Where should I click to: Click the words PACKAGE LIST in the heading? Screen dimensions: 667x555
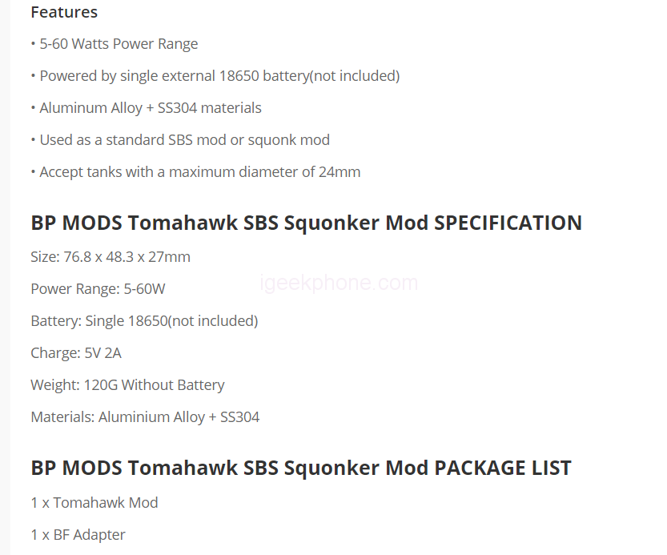pyautogui.click(x=503, y=468)
